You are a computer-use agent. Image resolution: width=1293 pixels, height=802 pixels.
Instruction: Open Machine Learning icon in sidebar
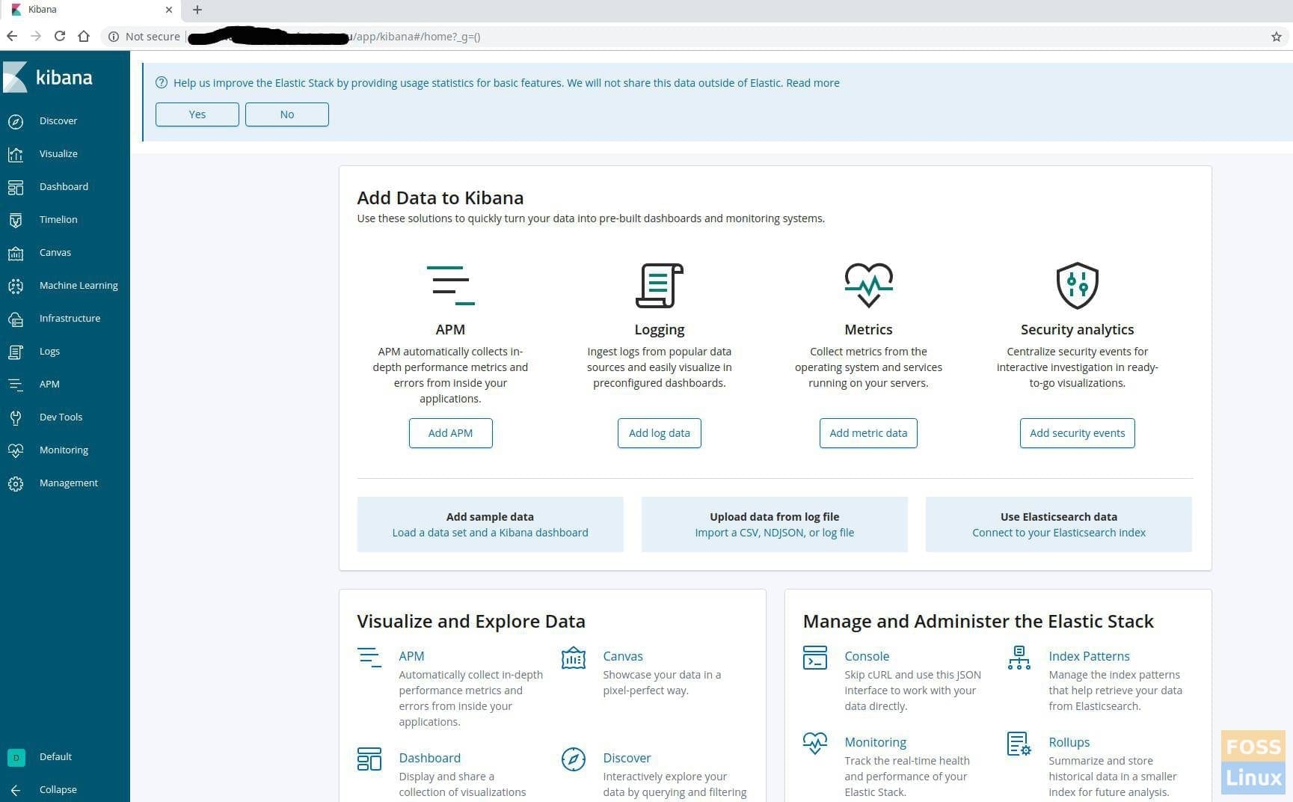(16, 286)
